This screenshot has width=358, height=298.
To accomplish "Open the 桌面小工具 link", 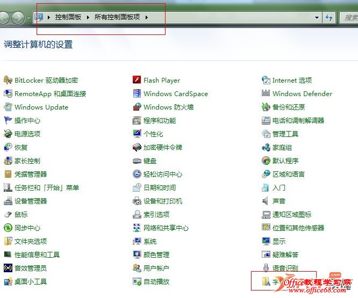I will click(x=31, y=281).
